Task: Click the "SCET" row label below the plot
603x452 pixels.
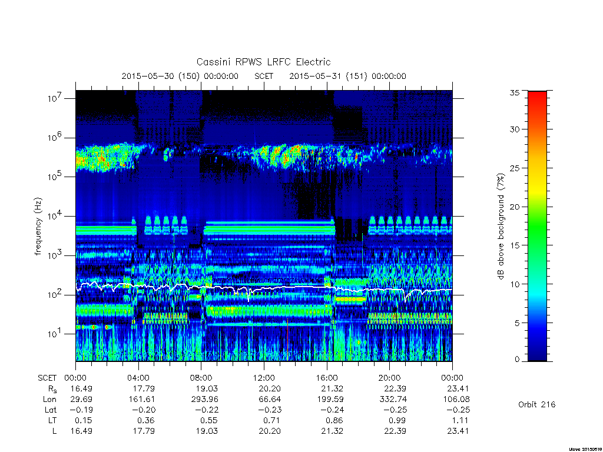Action: 47,378
